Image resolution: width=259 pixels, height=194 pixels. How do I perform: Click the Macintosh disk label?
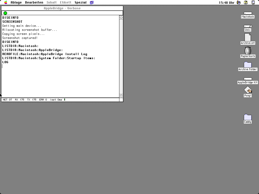[248, 17]
